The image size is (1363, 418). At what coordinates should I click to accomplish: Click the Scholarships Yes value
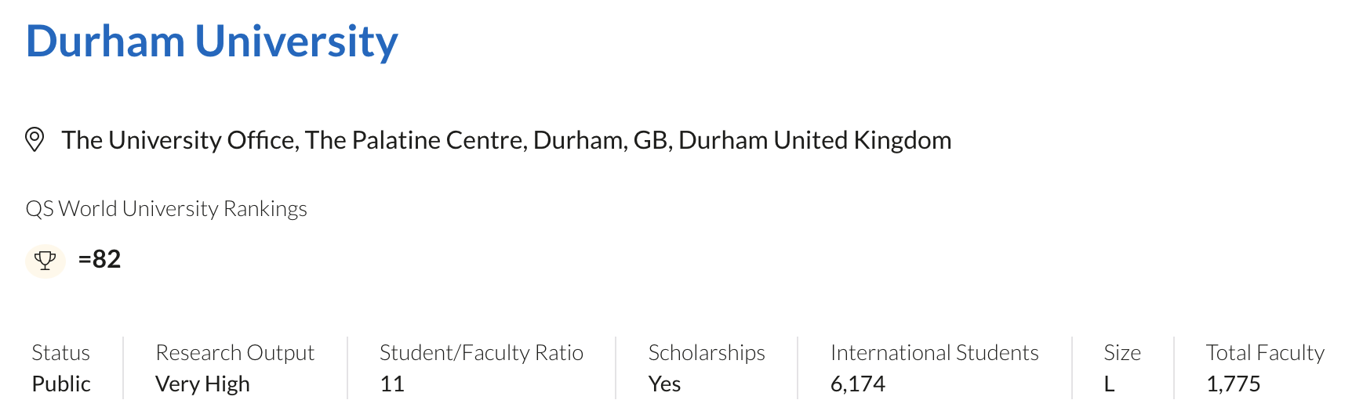pos(664,384)
